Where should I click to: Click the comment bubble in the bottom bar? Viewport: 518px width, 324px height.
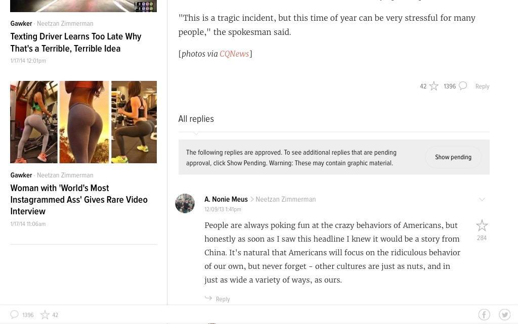coord(14,314)
